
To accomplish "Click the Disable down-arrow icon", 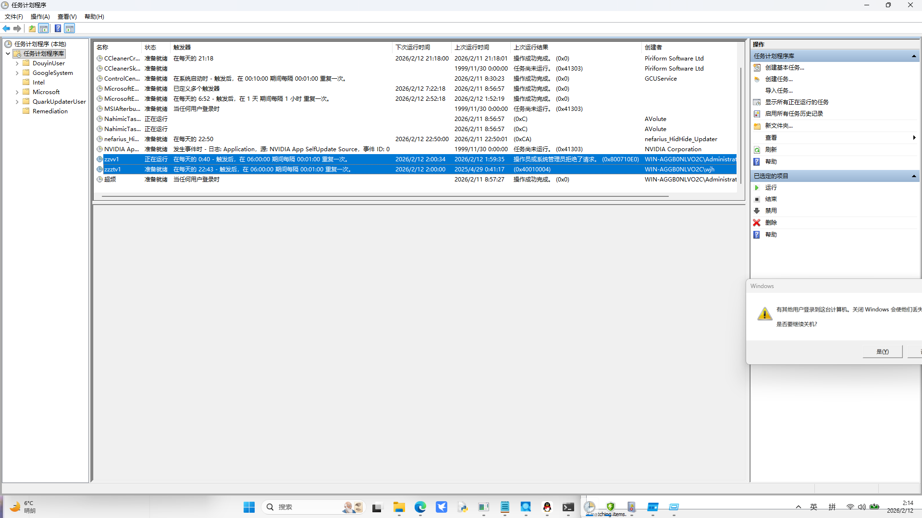I will (x=757, y=211).
